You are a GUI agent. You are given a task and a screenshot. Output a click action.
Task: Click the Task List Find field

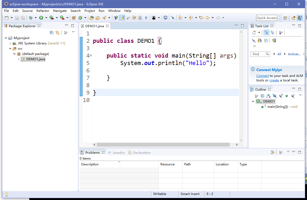click(260, 54)
